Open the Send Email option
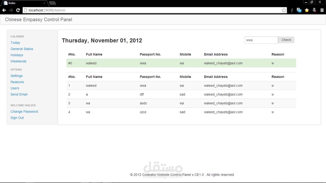This screenshot has width=326, height=183. 19,94
